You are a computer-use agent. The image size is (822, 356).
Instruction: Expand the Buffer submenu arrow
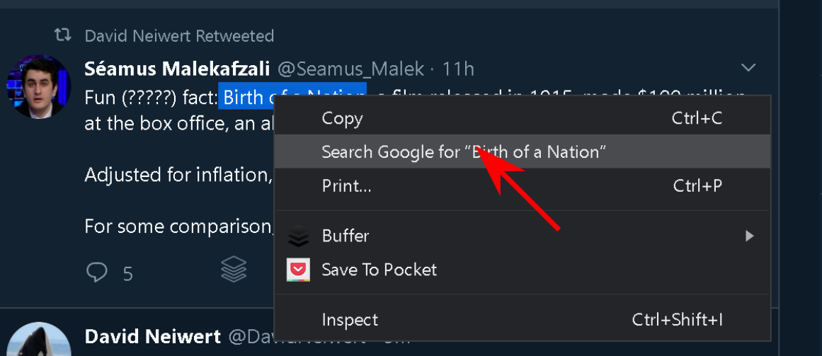pos(750,236)
